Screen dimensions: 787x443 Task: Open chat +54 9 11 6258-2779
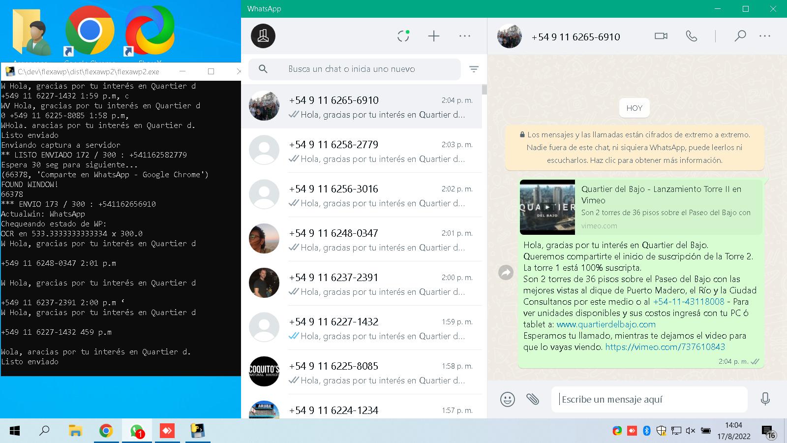click(x=362, y=151)
